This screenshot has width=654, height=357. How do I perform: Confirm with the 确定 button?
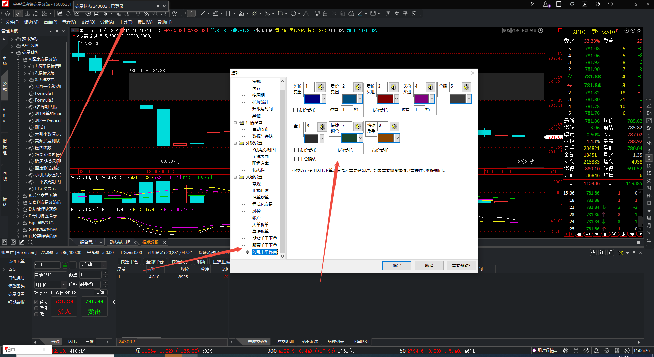tap(396, 266)
